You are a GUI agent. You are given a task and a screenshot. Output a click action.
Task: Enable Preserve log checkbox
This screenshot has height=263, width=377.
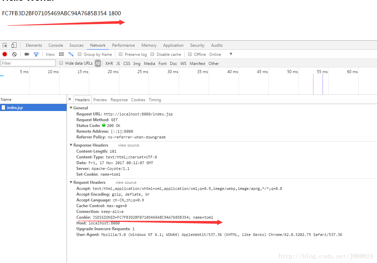[x=121, y=54]
